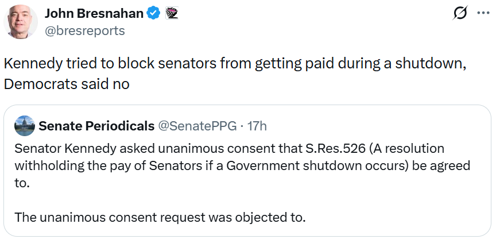This screenshot has height=239, width=496.
Task: Click 'withholding the pay of Senators' text
Action: click(x=94, y=166)
